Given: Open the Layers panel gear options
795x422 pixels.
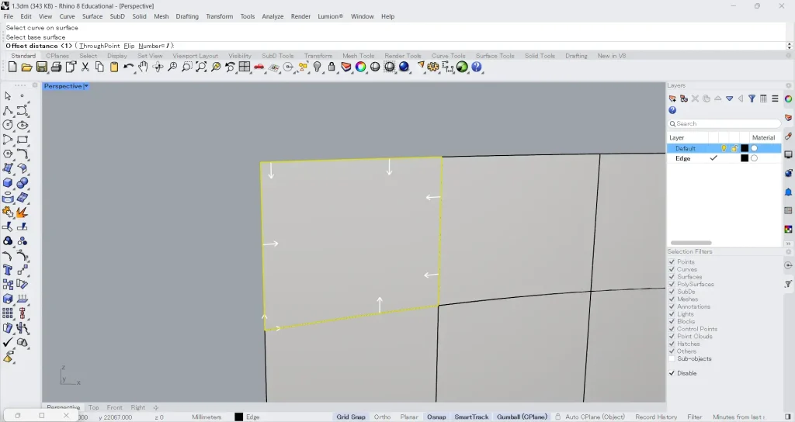Looking at the screenshot, I should click(789, 85).
